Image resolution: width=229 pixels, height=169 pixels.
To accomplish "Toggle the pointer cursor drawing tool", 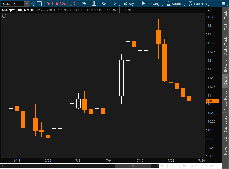I will point(184,166).
